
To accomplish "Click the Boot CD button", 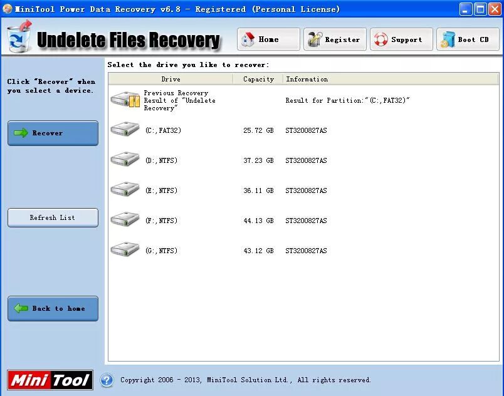I will (468, 39).
